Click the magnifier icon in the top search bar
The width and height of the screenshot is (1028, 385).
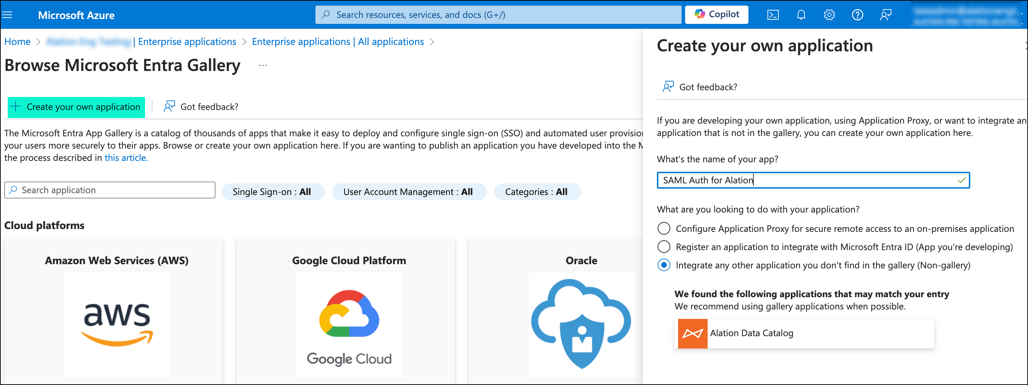click(326, 15)
